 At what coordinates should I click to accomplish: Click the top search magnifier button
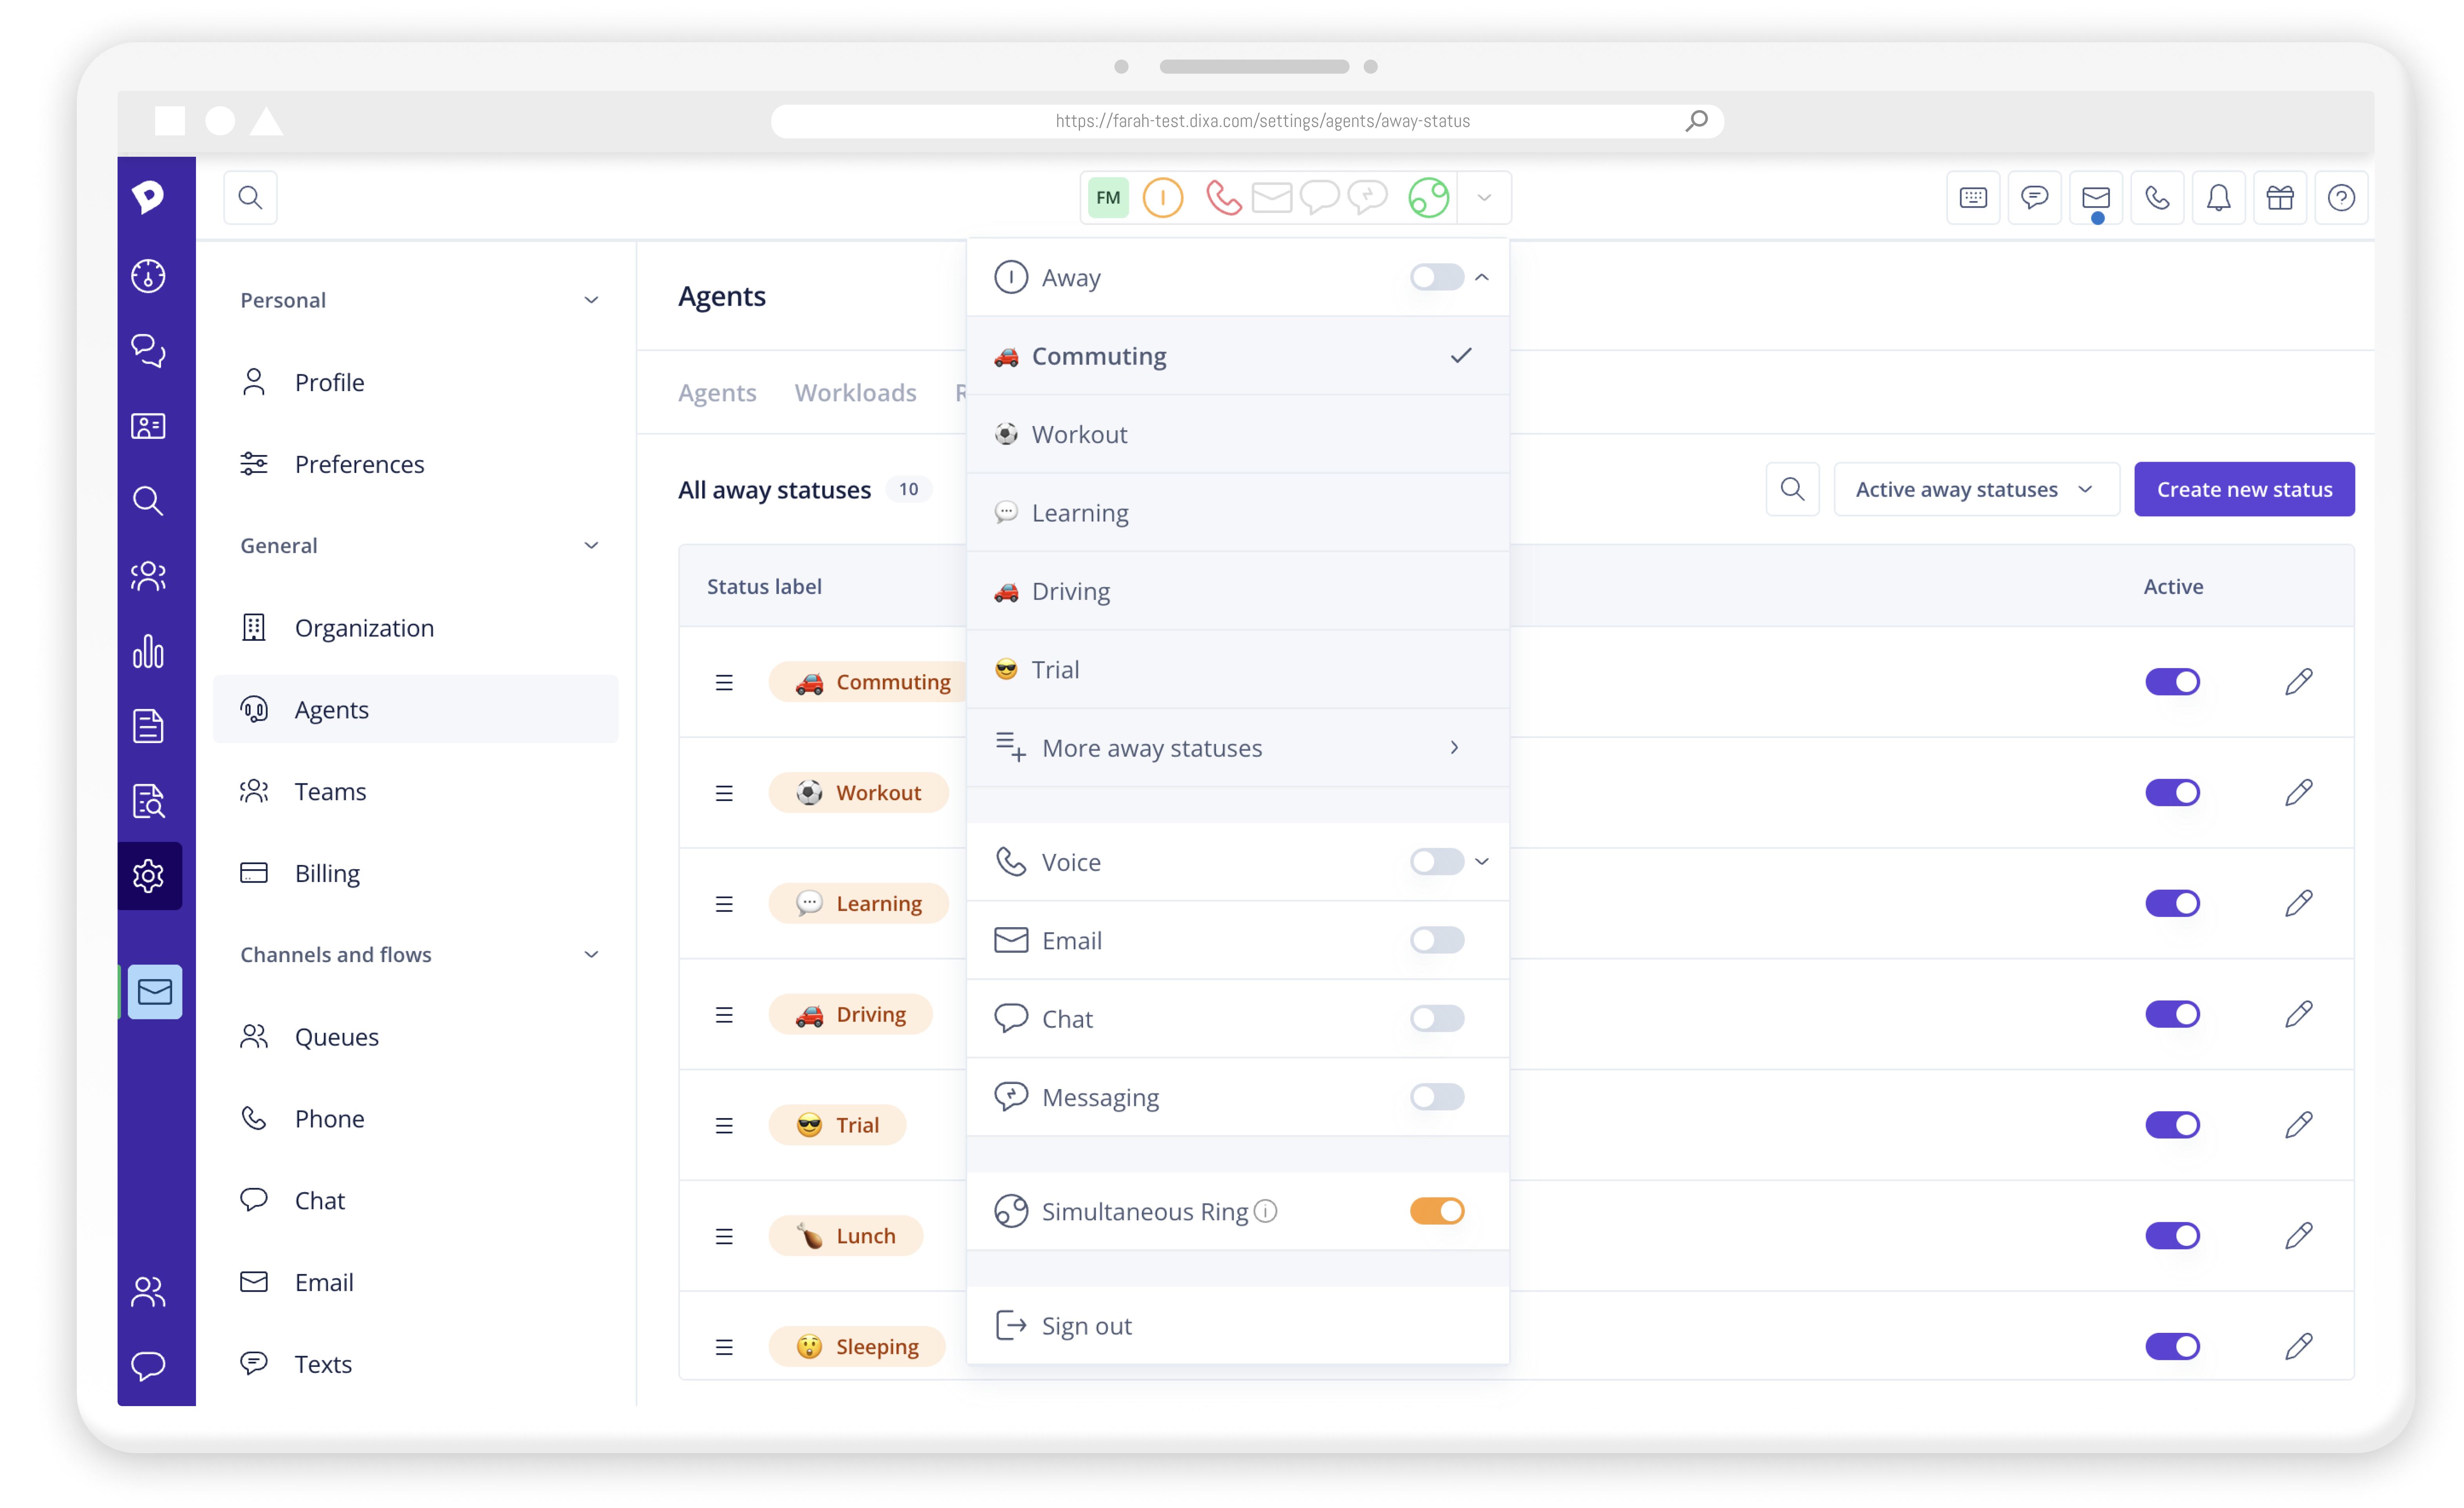click(250, 198)
